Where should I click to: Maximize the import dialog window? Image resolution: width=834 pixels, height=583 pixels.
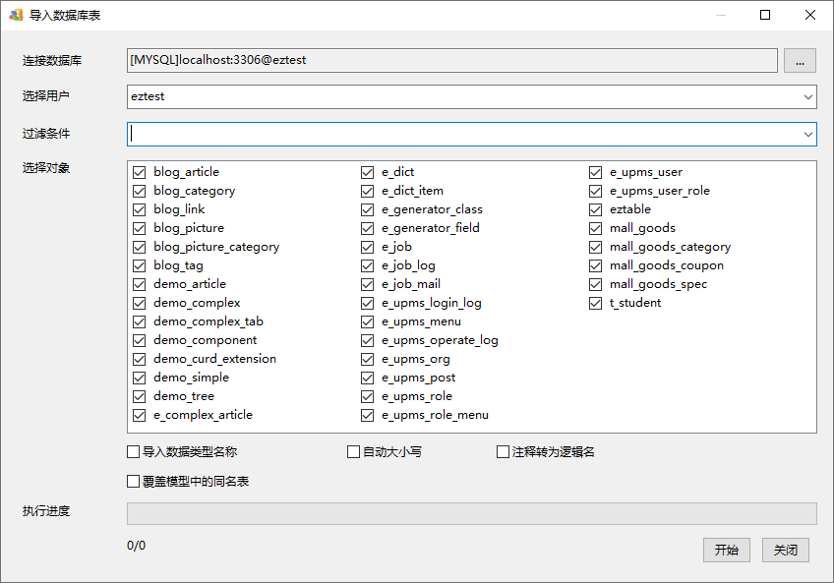765,15
